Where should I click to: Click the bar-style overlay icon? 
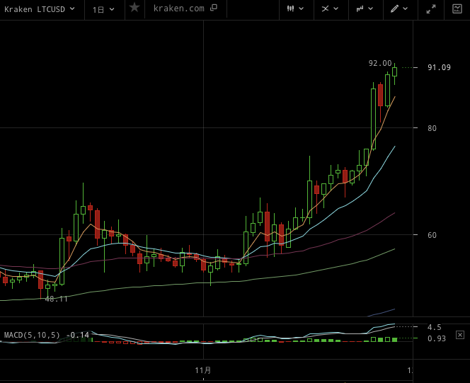pyautogui.click(x=360, y=8)
